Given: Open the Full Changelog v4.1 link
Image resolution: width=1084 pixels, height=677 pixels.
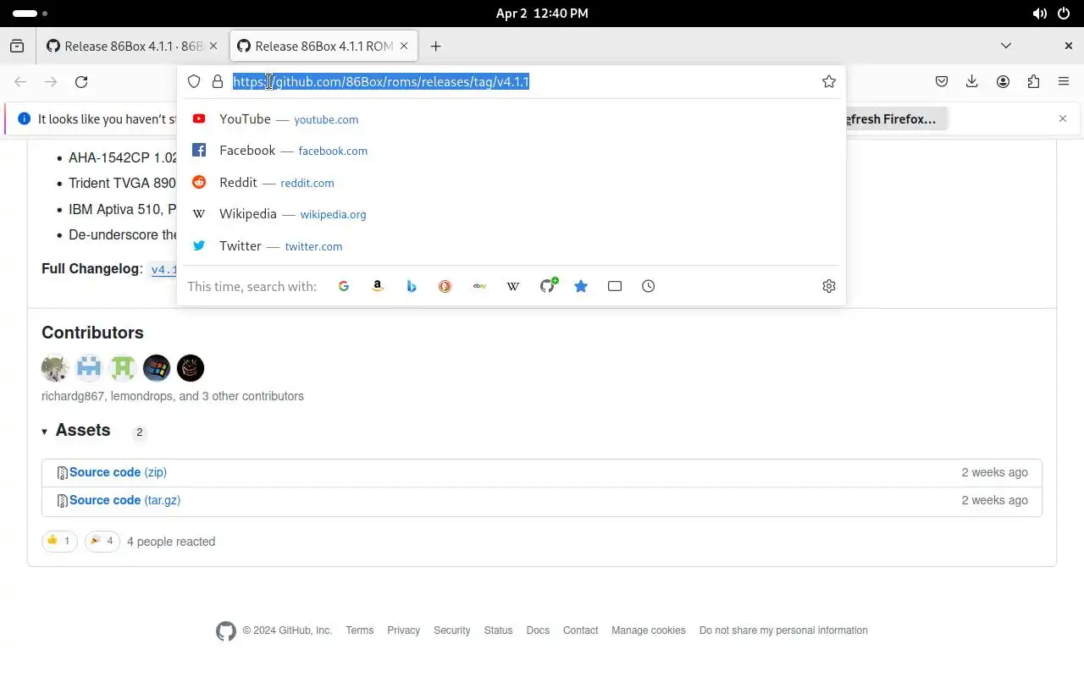Looking at the screenshot, I should click(x=164, y=270).
